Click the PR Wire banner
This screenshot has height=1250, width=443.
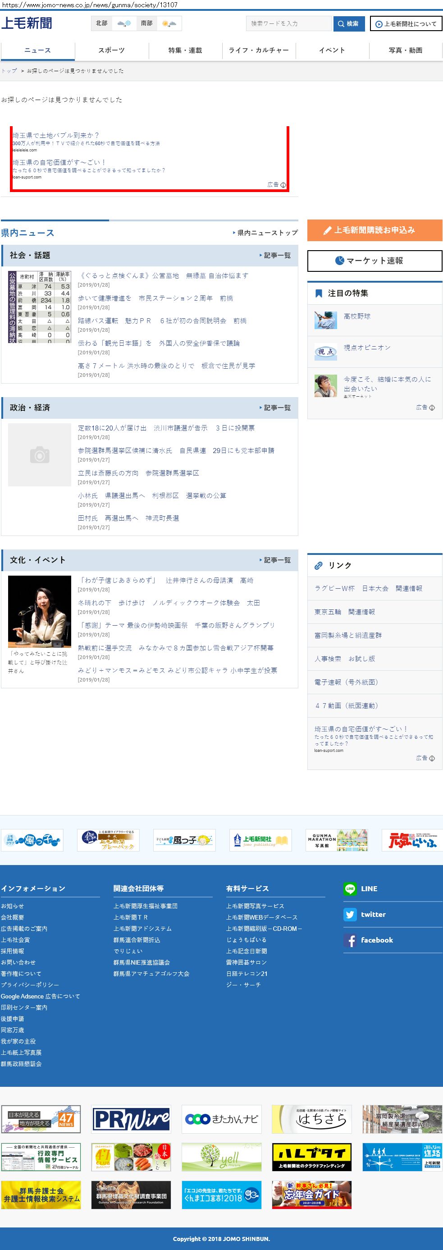[131, 1119]
